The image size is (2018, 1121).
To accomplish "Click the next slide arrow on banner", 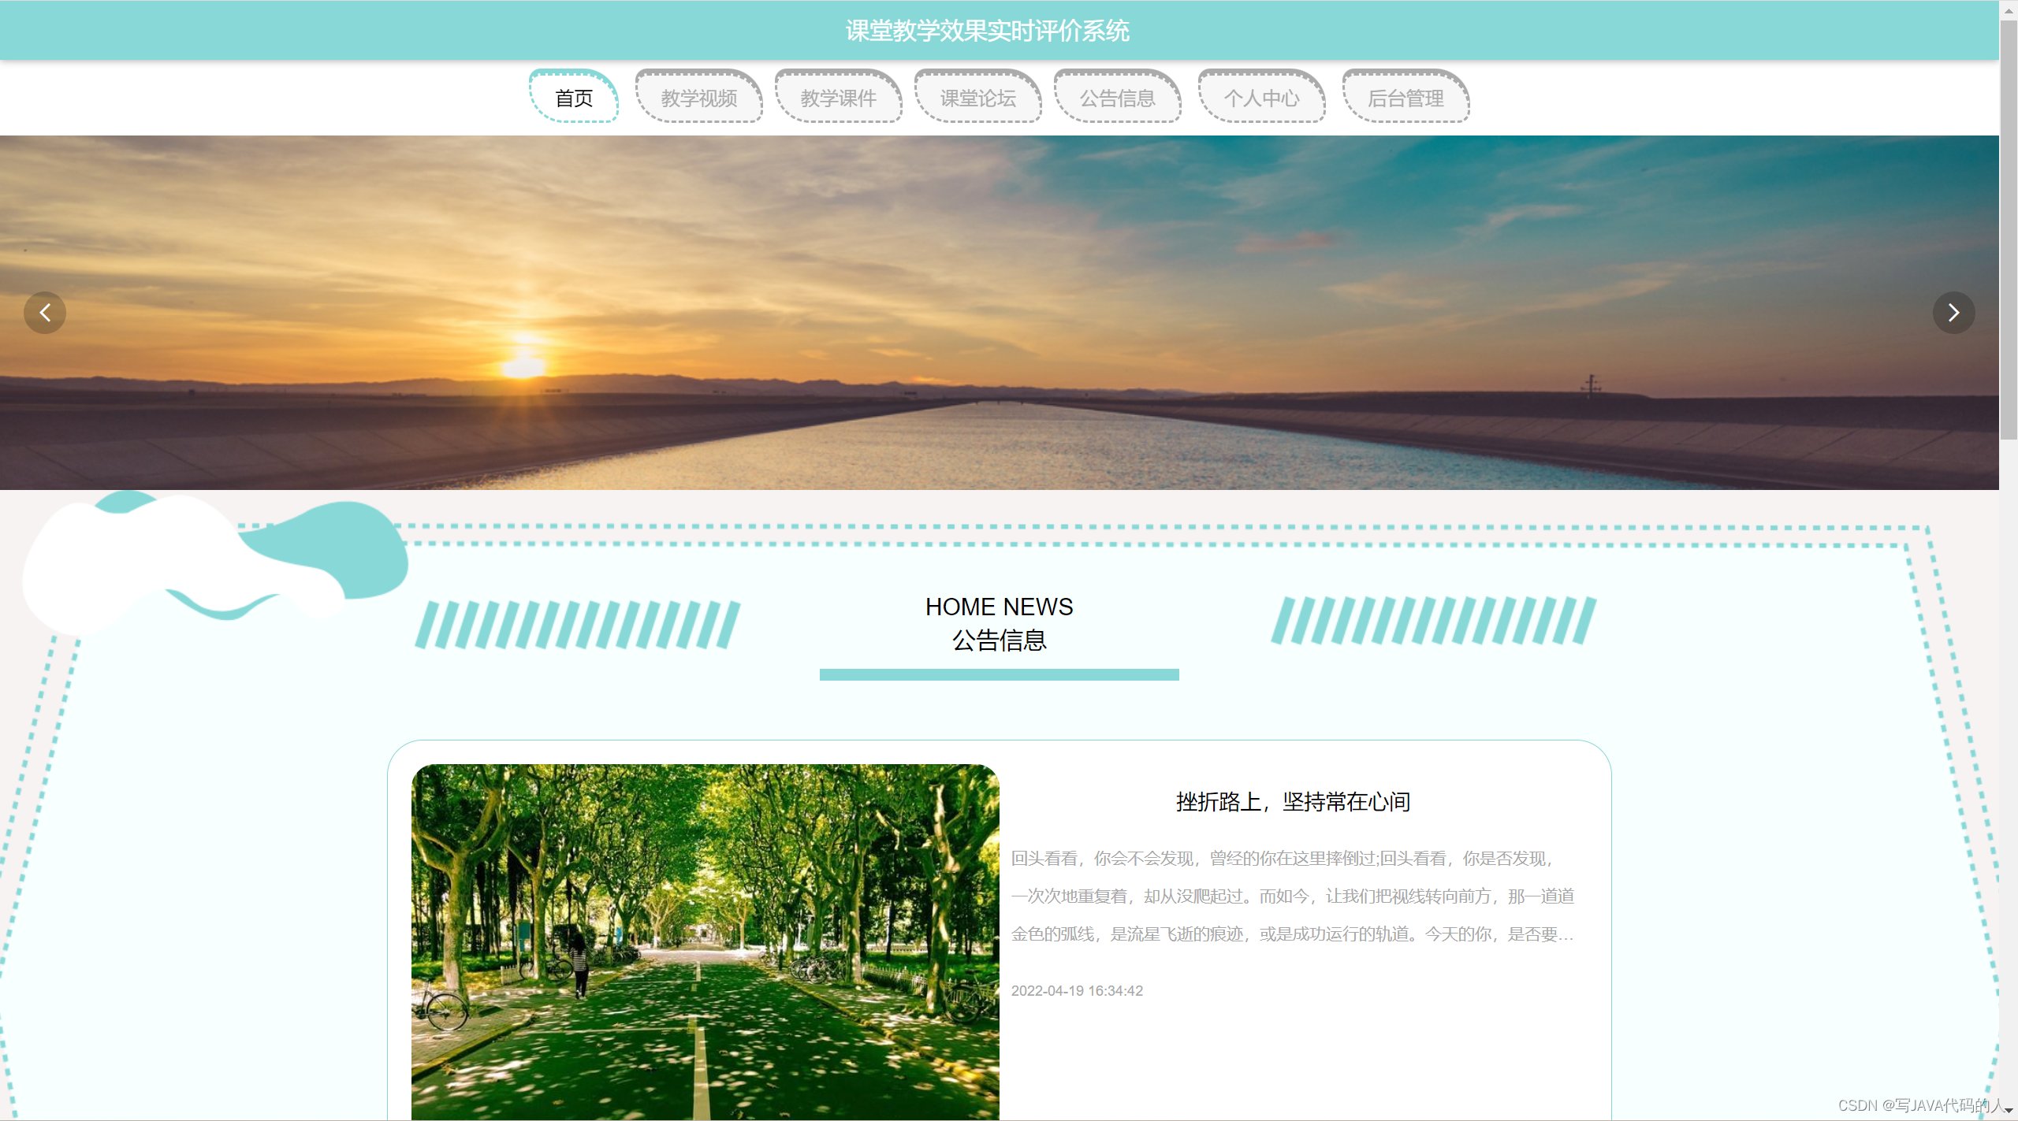I will point(1953,313).
